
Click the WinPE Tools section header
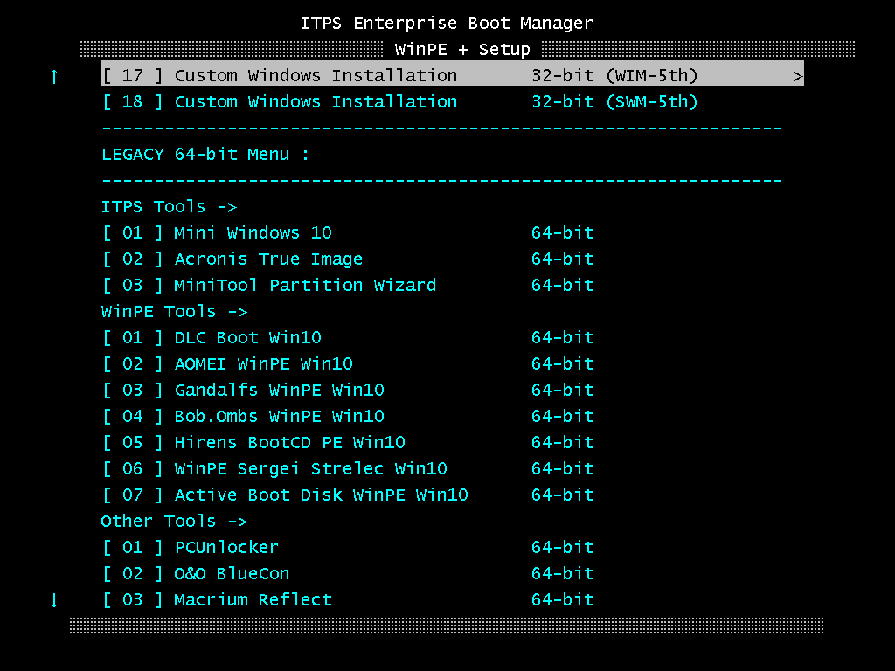[x=174, y=312]
